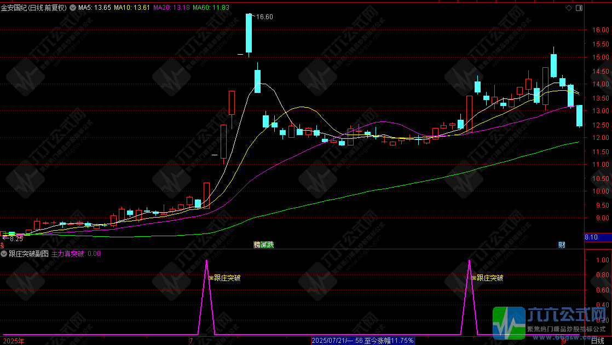Click the red $ marker icon
The width and height of the screenshot is (612, 345).
[3, 246]
